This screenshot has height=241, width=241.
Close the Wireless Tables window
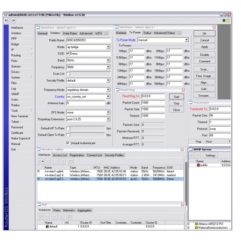tap(182, 149)
